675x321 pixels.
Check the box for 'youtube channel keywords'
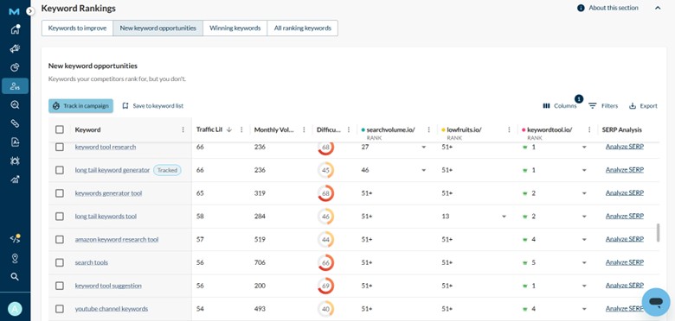[x=60, y=309]
